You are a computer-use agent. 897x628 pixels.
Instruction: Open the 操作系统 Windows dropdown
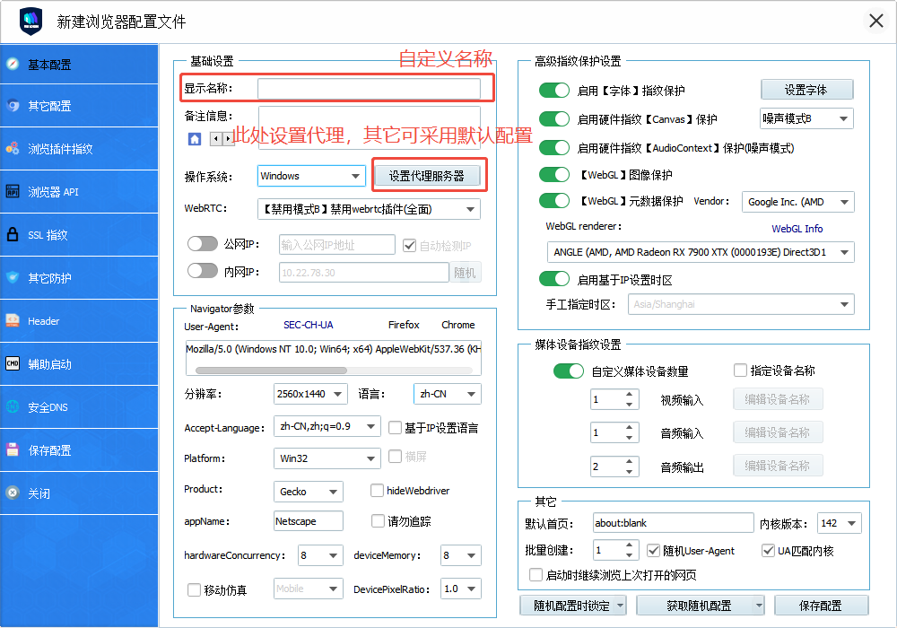click(310, 176)
